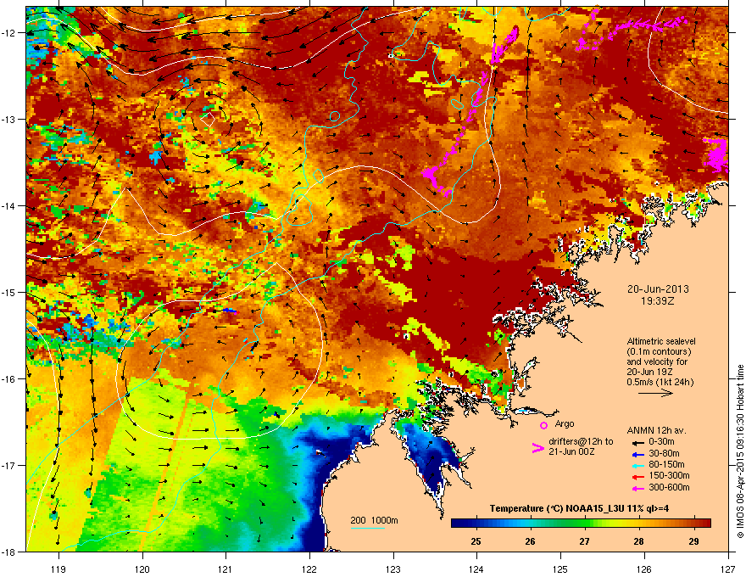Click the latitude axis label -17
746x577 pixels.
pyautogui.click(x=9, y=465)
